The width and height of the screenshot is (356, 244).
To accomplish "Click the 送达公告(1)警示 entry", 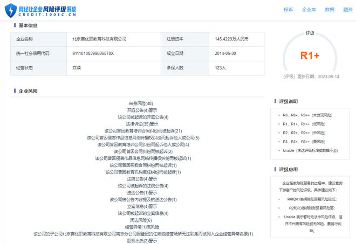I will tap(142, 193).
